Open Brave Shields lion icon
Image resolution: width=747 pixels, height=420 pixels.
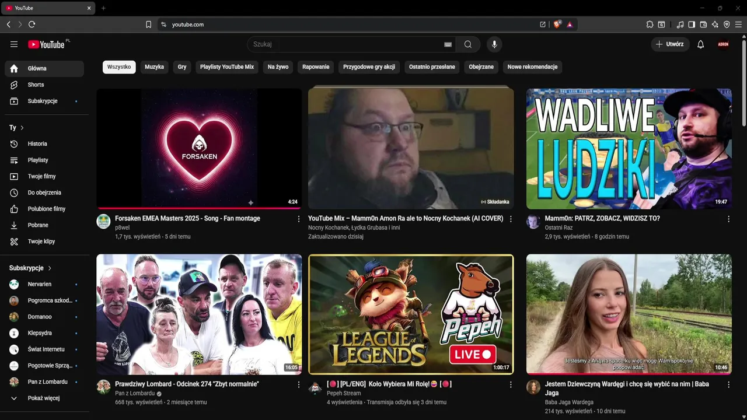pyautogui.click(x=557, y=24)
